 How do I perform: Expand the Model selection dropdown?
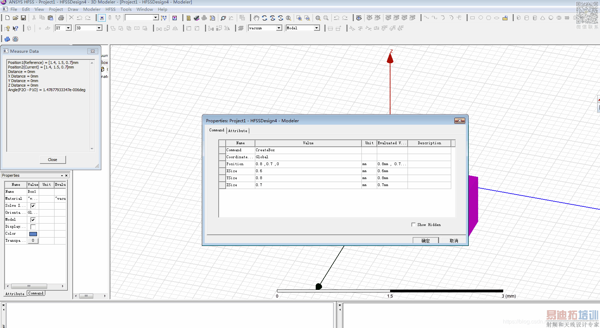point(316,28)
